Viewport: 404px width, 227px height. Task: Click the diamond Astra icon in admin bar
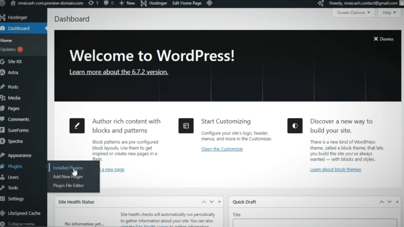pos(209,3)
